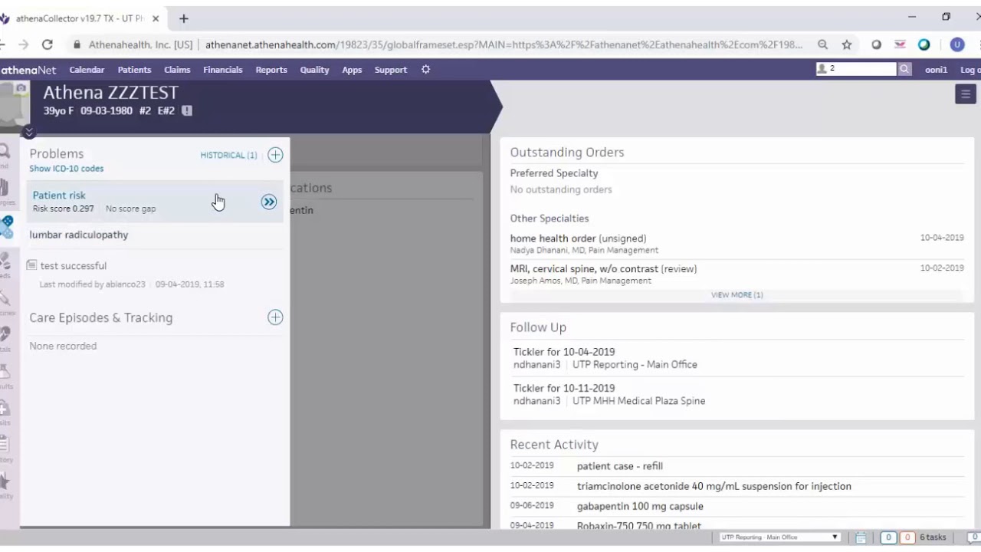Open the Calendar menu
This screenshot has width=981, height=552.
(x=87, y=70)
